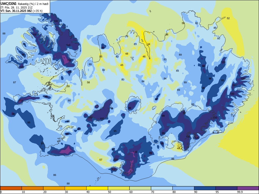Click the '44' humidity value on the map
259x194 pixels.
point(149,44)
